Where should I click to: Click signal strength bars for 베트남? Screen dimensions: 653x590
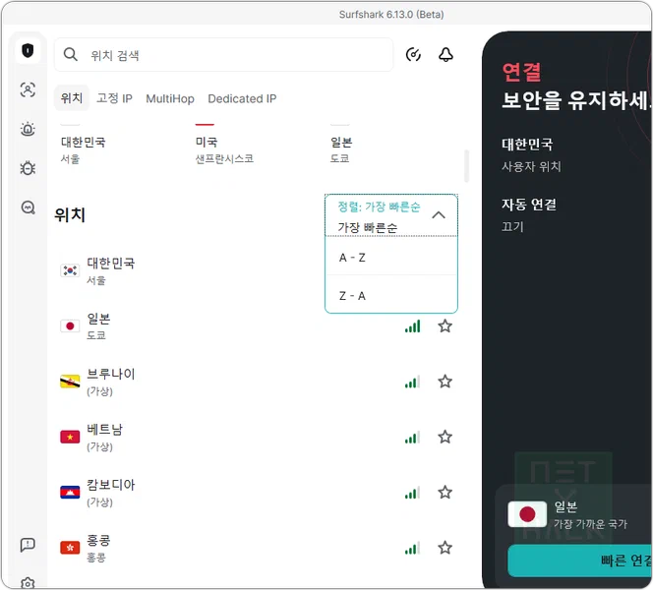(412, 437)
